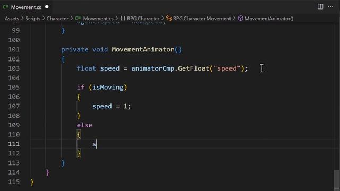Split the editor to the right
This screenshot has height=191, width=340.
pos(320,7)
